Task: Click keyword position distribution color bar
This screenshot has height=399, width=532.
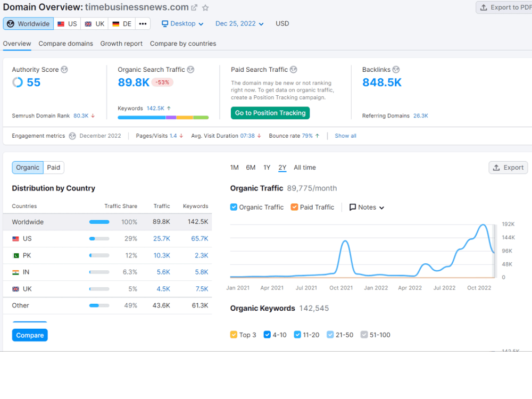Action: 163,118
